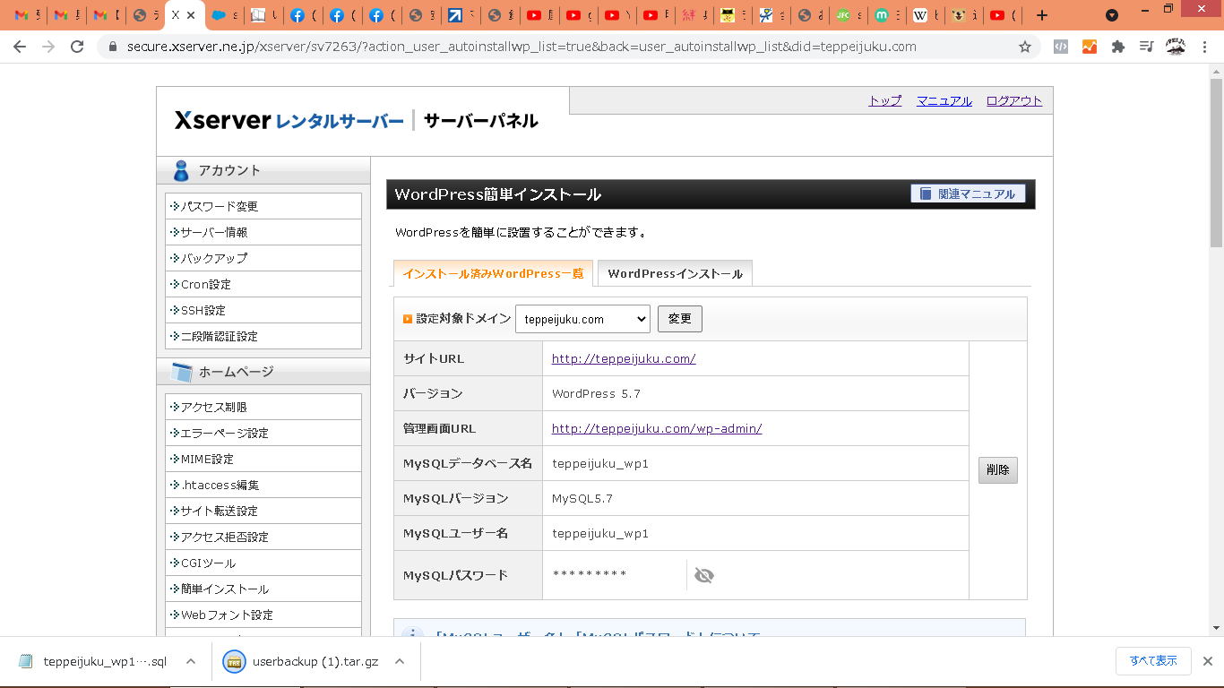Open バックアップ in the sidebar
This screenshot has width=1224, height=688.
tap(263, 258)
